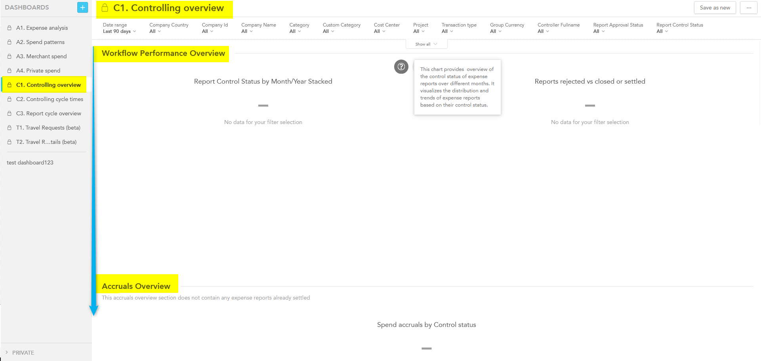
Task: Click lock icon beside C3. Report cycle overview
Action: click(10, 113)
